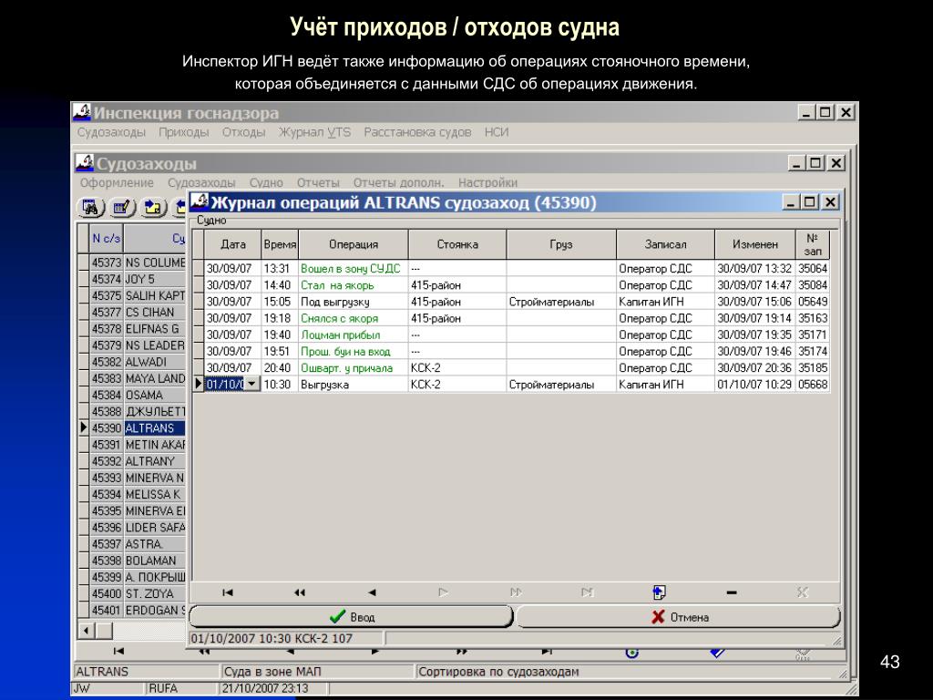Open the Отчеты menu
The image size is (933, 700).
318,182
